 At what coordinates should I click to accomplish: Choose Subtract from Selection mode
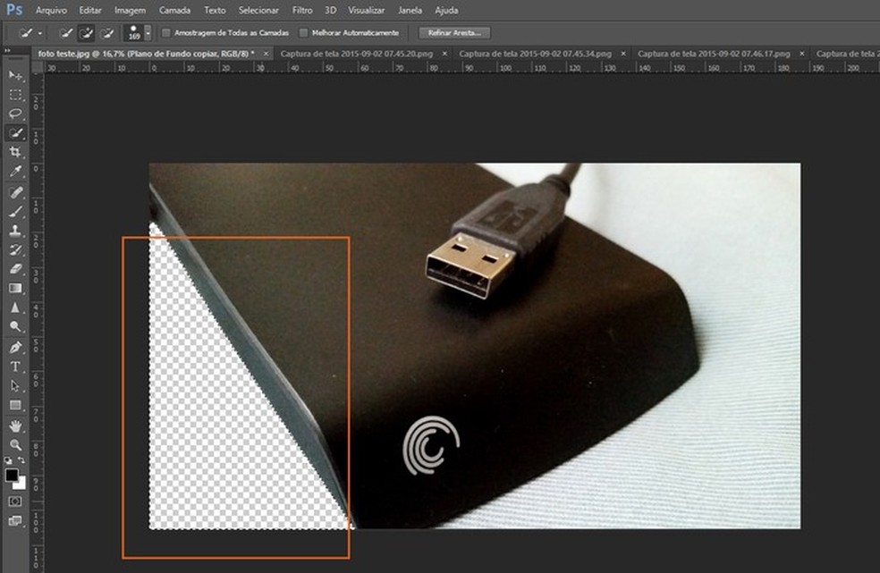106,33
